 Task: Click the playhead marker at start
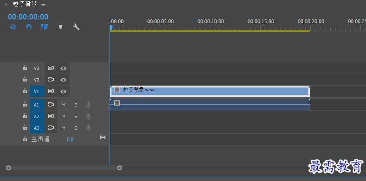111,27
